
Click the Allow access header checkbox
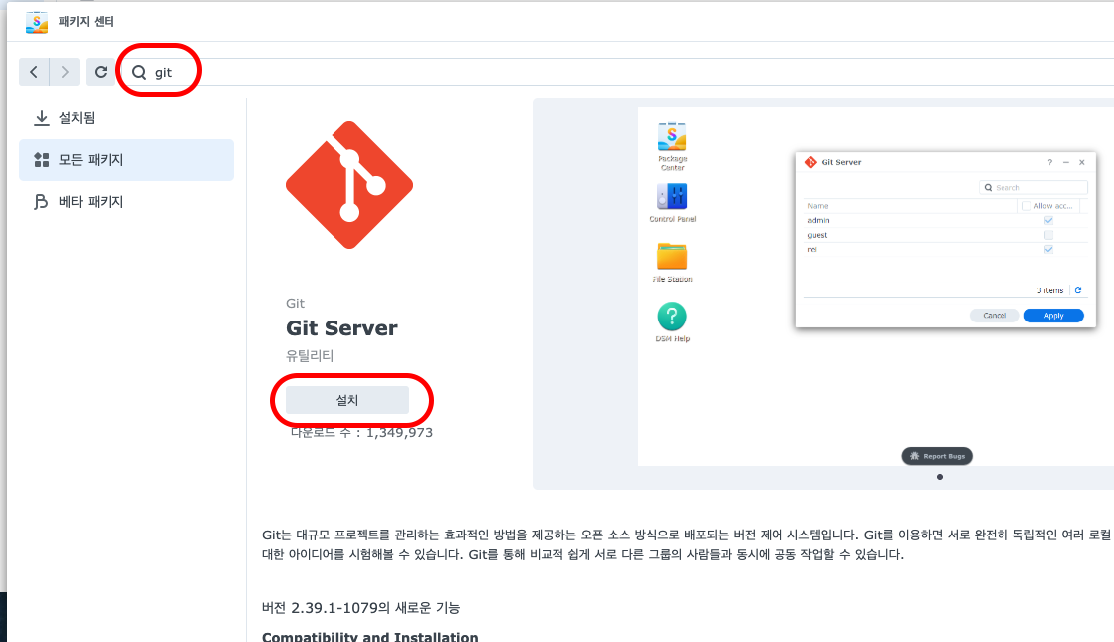pyautogui.click(x=1026, y=206)
